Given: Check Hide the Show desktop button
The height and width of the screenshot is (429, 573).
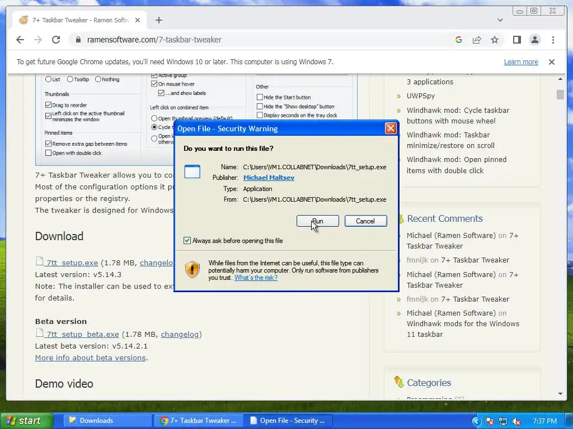Looking at the screenshot, I should [260, 106].
